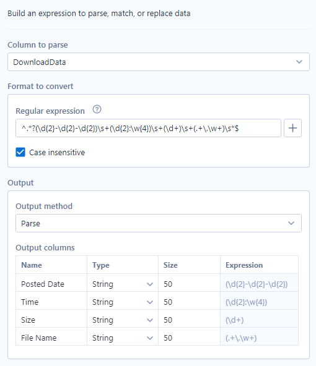The width and height of the screenshot is (316, 366).
Task: Click the Name column header
Action: (x=32, y=265)
